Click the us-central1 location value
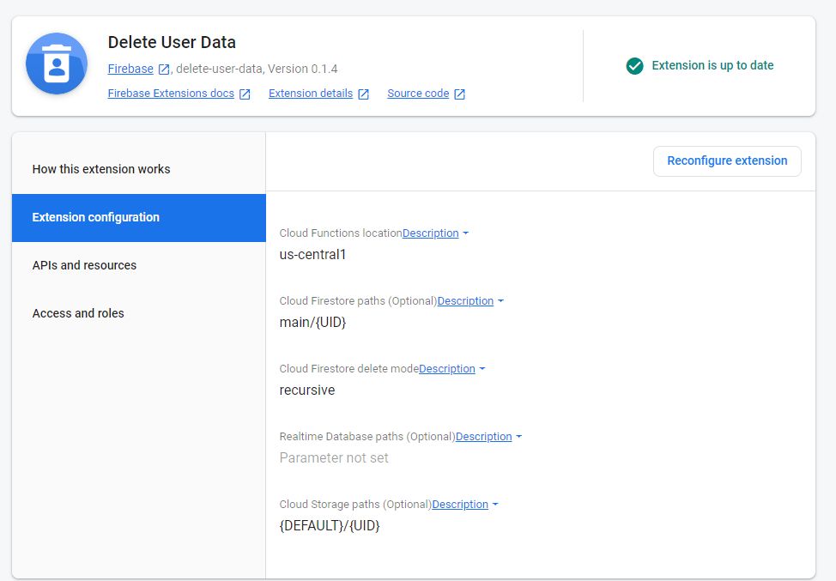 (312, 254)
